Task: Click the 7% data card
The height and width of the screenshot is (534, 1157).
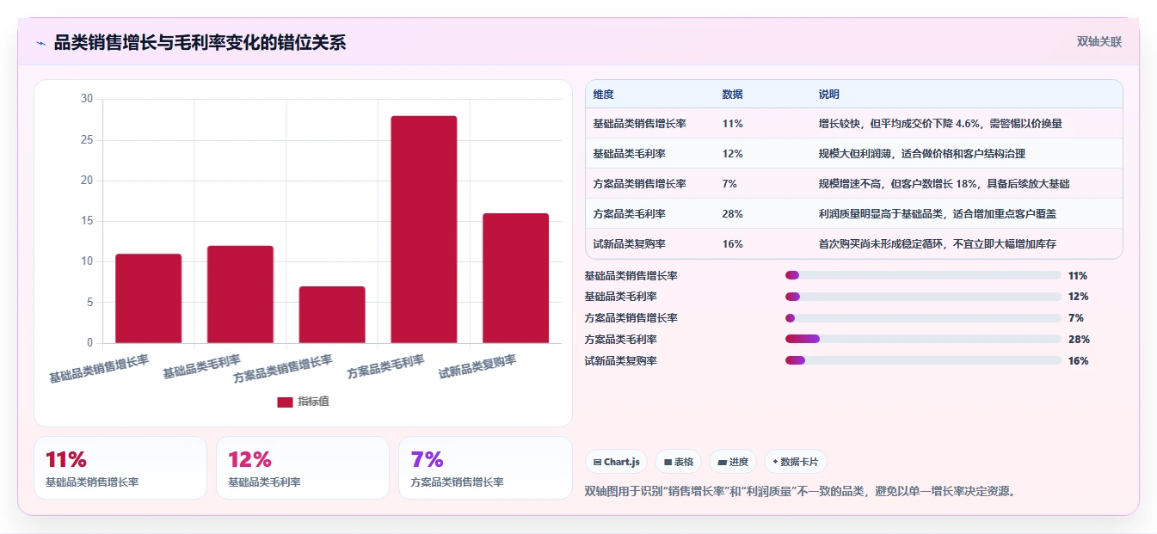Action: point(485,468)
